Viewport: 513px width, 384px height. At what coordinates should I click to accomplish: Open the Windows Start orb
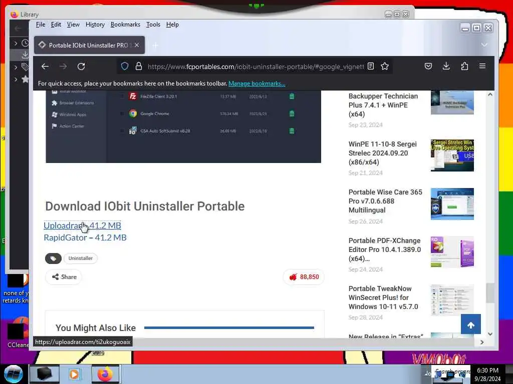pos(13,374)
